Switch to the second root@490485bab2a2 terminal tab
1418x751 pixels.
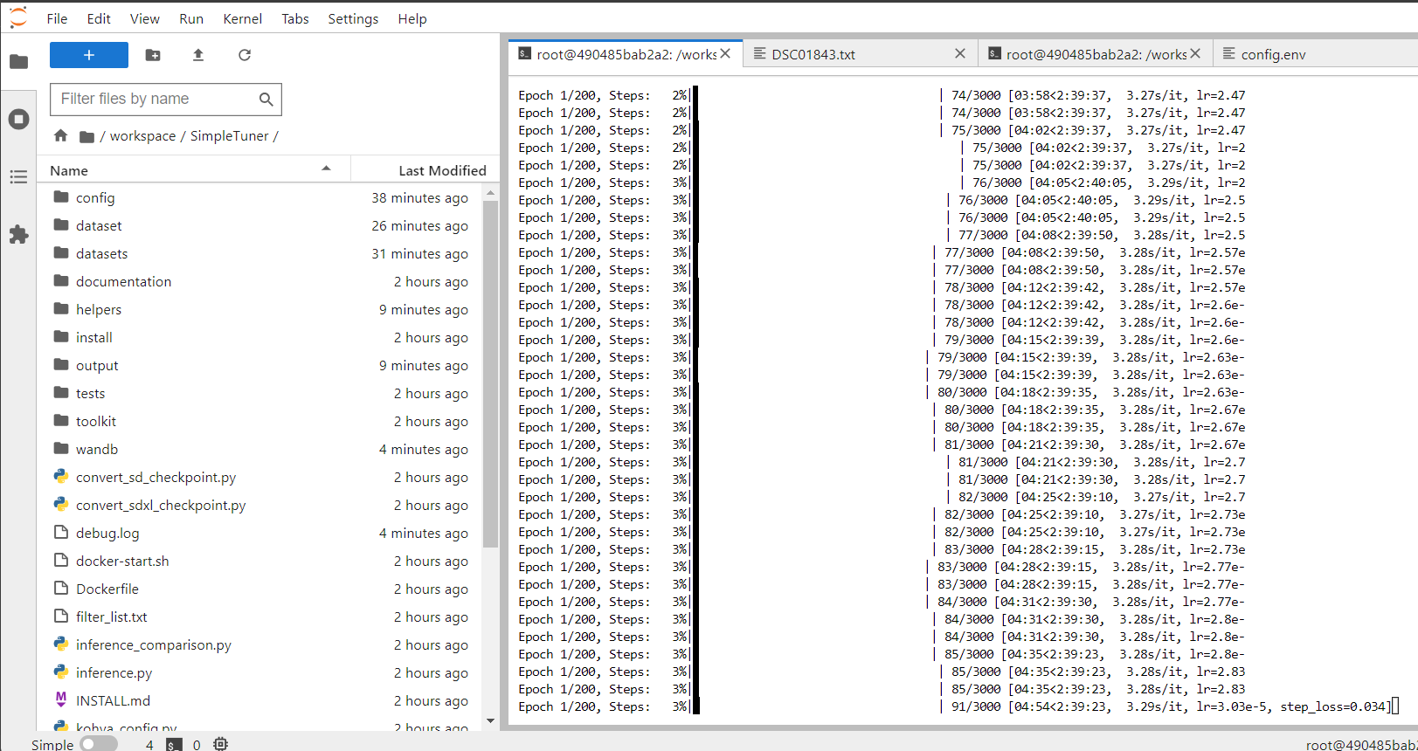tap(1096, 54)
